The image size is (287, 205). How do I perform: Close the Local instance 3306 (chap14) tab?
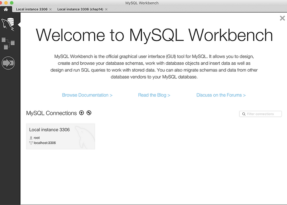coord(106,9)
